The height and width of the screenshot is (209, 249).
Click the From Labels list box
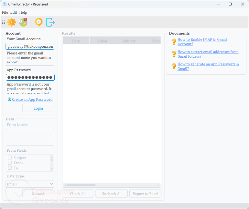tap(30, 137)
